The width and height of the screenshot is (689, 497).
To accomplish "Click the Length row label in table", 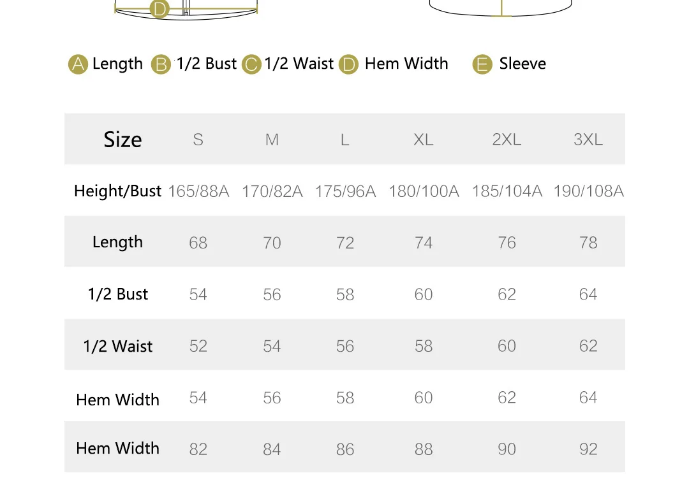I will 118,242.
